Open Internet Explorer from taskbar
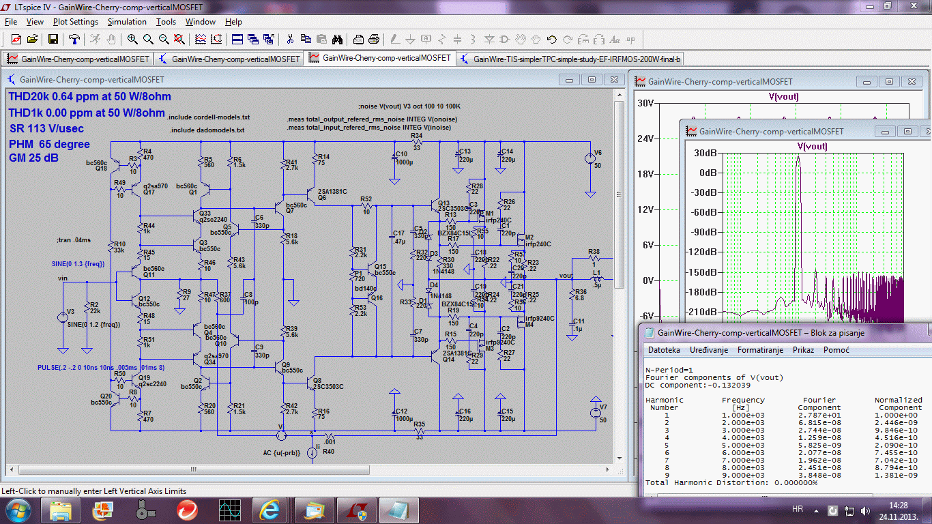 pyautogui.click(x=270, y=510)
